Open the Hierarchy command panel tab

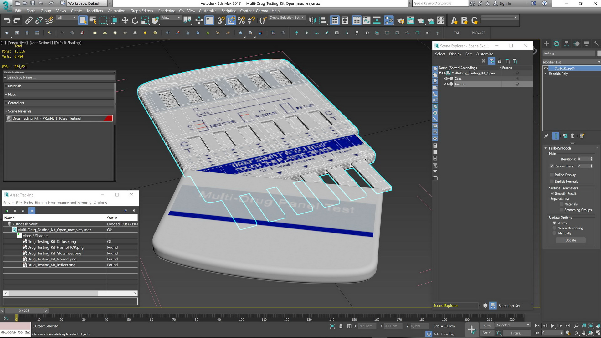click(x=566, y=44)
